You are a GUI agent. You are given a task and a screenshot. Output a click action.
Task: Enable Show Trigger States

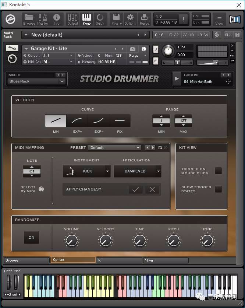[218, 189]
